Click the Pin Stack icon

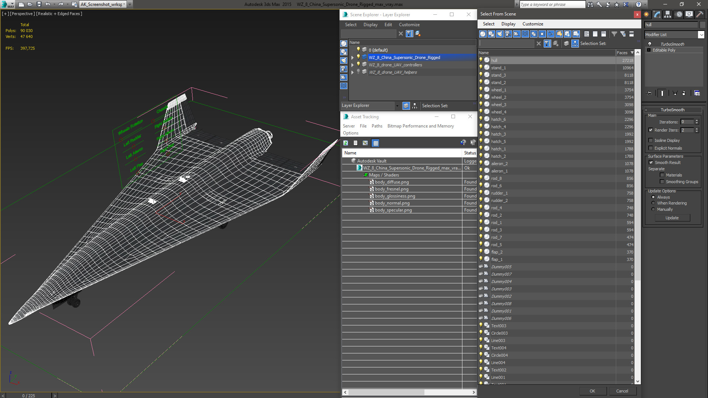649,93
